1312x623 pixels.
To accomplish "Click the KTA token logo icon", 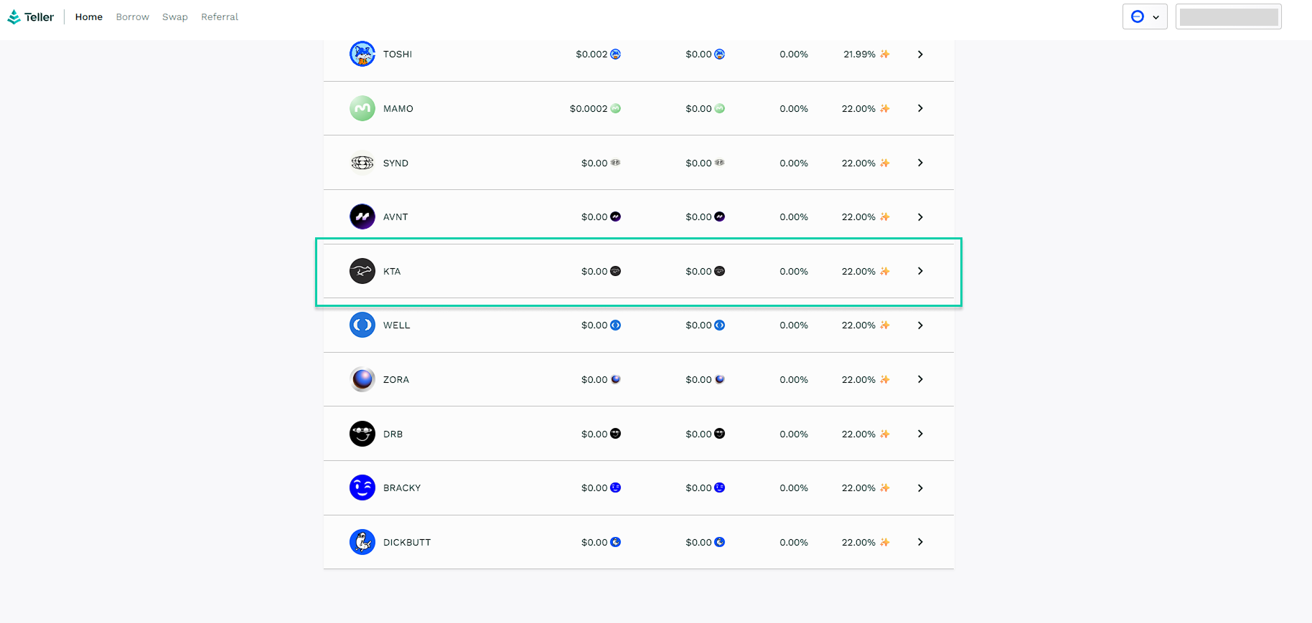I will [362, 271].
